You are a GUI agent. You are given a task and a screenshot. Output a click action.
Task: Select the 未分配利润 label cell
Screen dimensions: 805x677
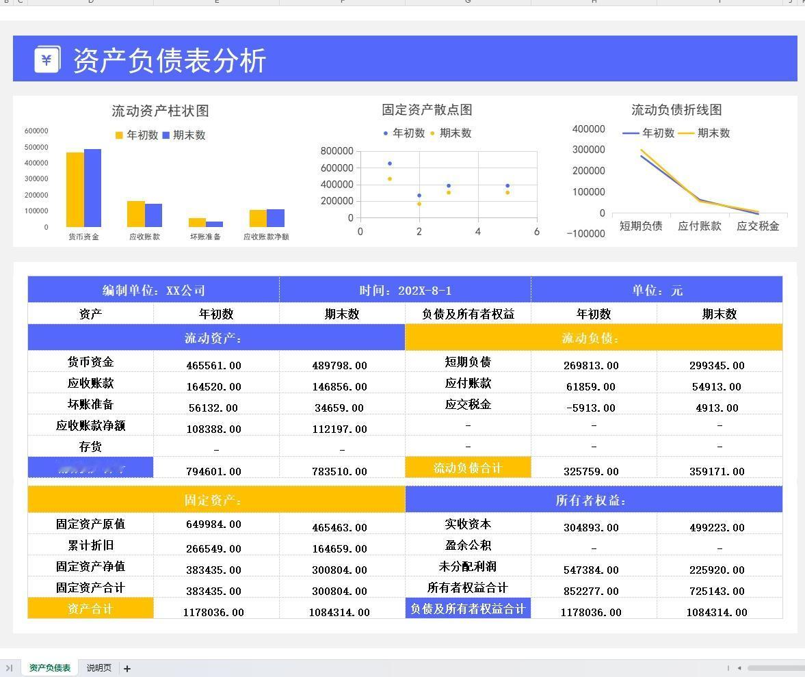[x=468, y=566]
